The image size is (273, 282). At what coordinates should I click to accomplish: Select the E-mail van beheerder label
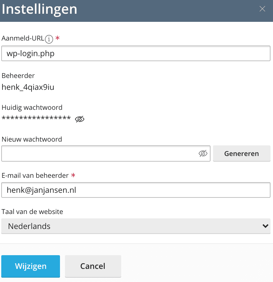pos(35,175)
